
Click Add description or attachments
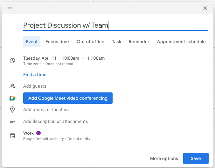click(56, 121)
